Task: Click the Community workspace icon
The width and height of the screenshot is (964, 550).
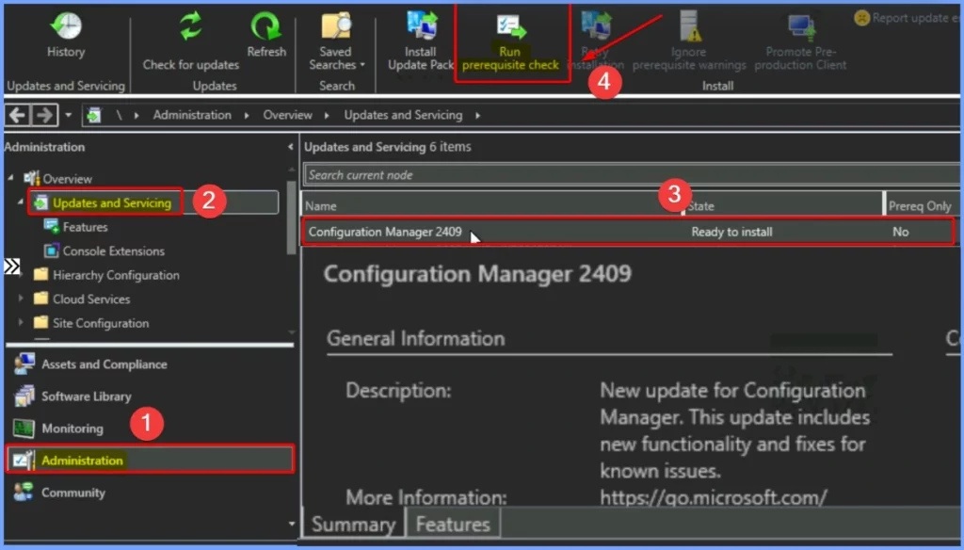Action: 24,492
